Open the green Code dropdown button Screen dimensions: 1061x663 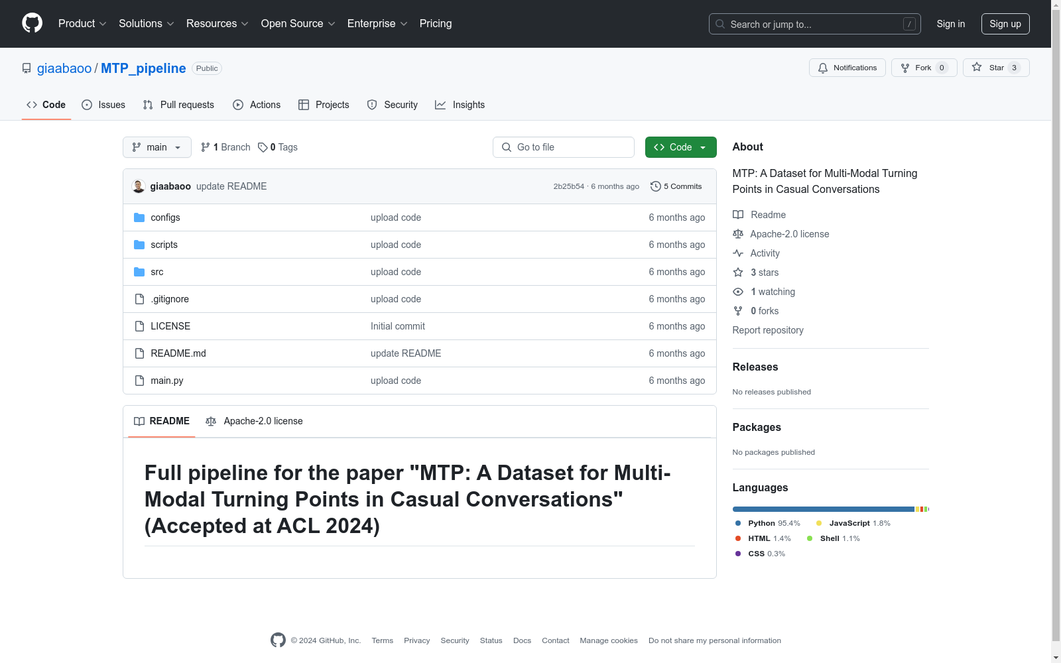[x=680, y=147]
